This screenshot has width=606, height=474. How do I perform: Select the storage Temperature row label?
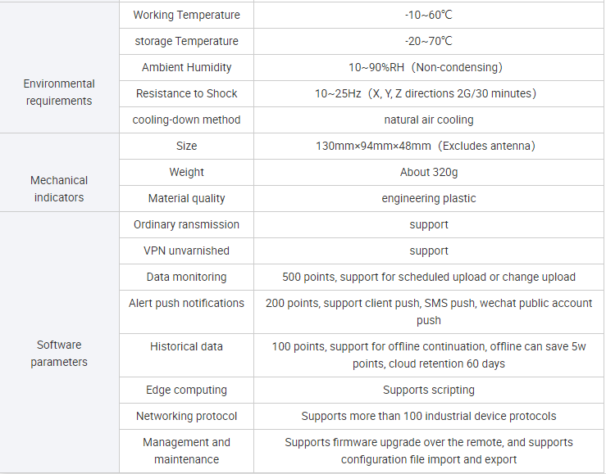coord(187,41)
